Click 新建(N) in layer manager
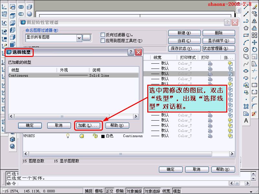Image resolution: width=259 pixels, height=194 pixels. tap(184, 33)
